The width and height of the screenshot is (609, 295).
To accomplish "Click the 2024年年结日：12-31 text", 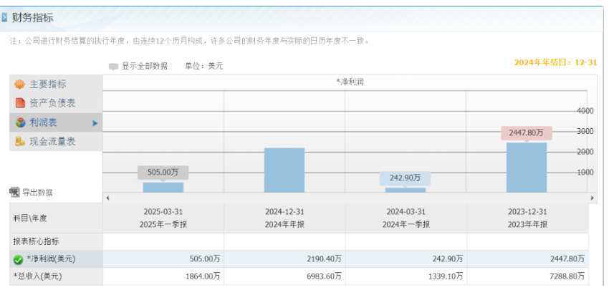I will pos(555,62).
